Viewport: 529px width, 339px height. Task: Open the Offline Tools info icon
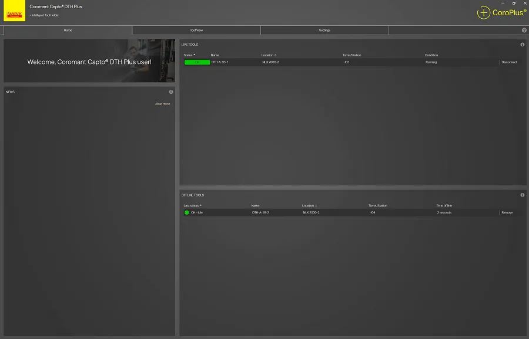point(522,195)
